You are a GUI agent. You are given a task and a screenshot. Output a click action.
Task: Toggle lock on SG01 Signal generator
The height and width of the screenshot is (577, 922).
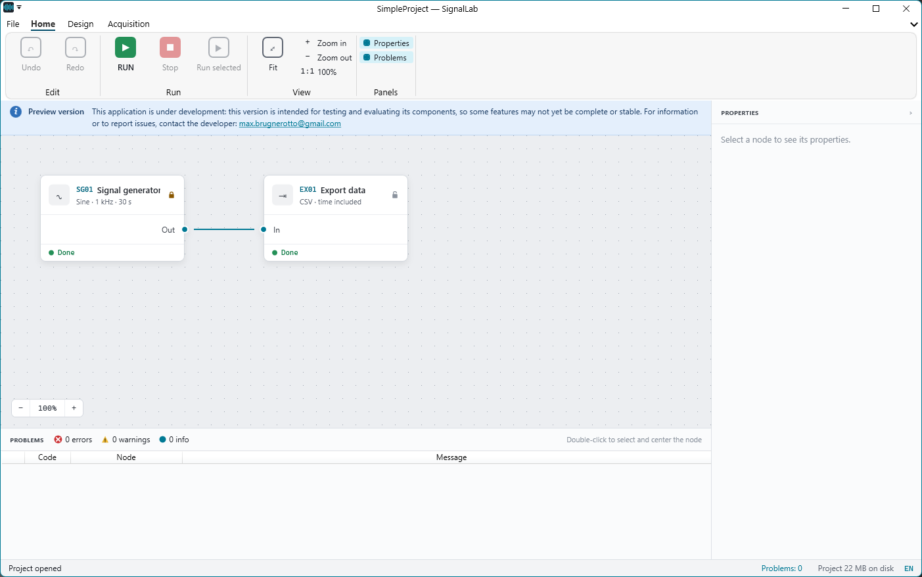click(x=172, y=195)
